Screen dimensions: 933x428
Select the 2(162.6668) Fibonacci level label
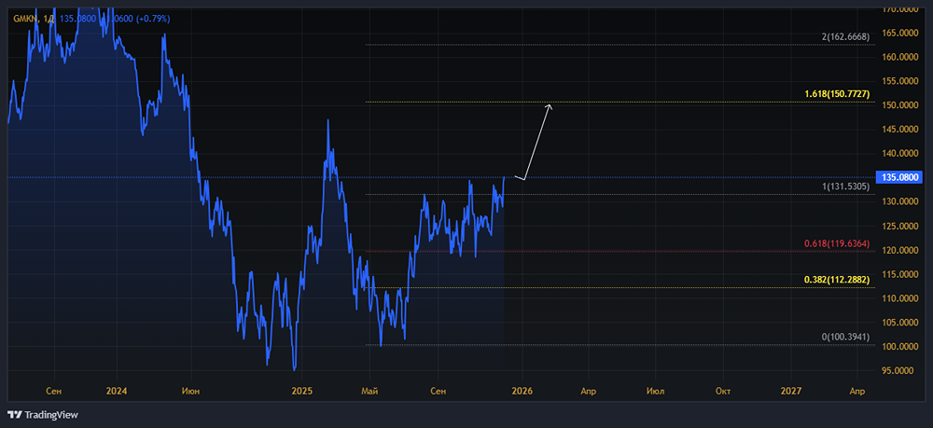click(x=844, y=37)
